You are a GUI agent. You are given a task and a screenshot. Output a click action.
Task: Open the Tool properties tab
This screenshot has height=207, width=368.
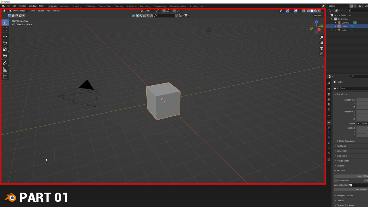point(329,83)
